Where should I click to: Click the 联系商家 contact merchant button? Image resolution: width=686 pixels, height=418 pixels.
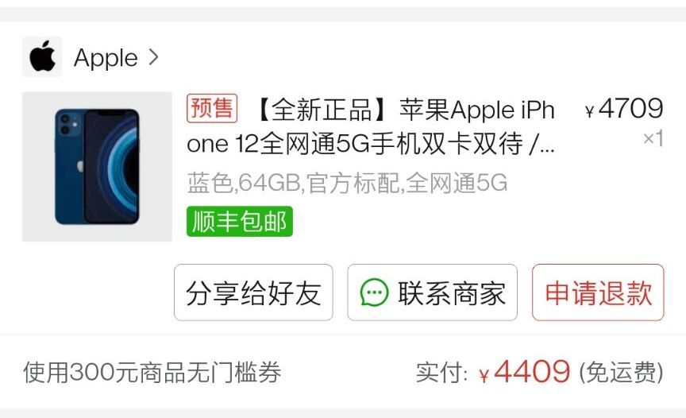coord(432,292)
